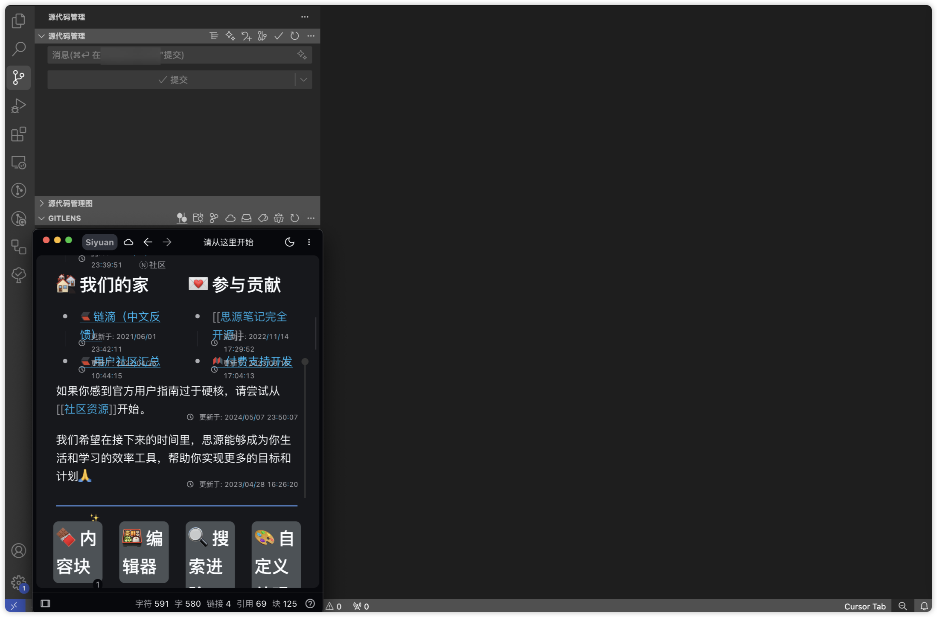This screenshot has width=937, height=617.
Task: Click the sparkle icon in commit message box
Action: pos(302,55)
